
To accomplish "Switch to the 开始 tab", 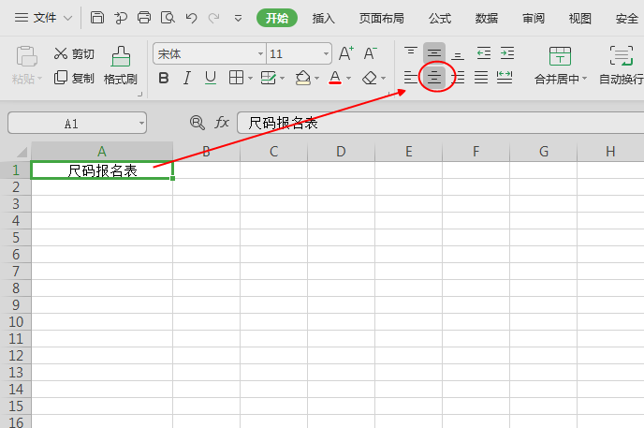I will click(277, 18).
